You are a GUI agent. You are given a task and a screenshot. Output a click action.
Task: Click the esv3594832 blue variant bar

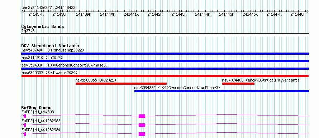coord(222,91)
